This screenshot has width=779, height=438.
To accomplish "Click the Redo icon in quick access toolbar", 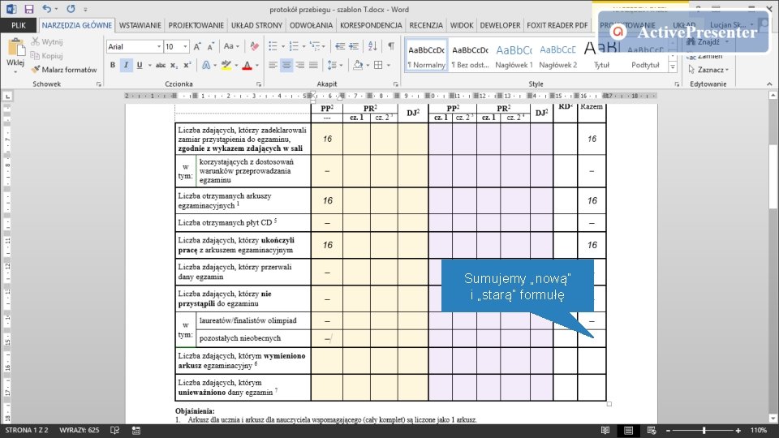I will [71, 9].
